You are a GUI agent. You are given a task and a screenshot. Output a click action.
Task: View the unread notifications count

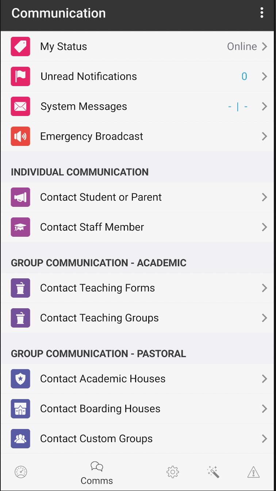pos(244,76)
